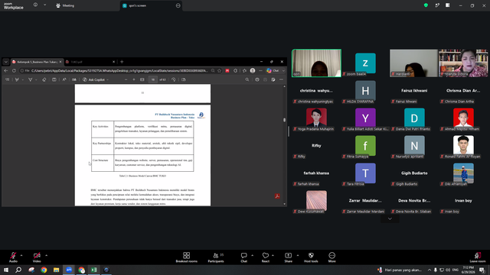Click the Share screen icon
490x275 pixels.
[288, 255]
